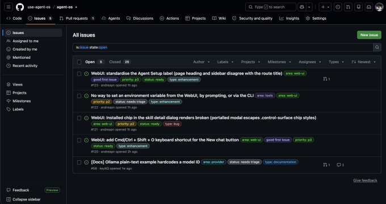This screenshot has width=386, height=204.
Task: Open the Copilot chat icon
Action: point(302,7)
